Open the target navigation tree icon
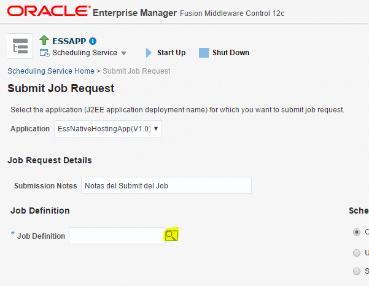The height and width of the screenshot is (286, 369). (x=20, y=47)
